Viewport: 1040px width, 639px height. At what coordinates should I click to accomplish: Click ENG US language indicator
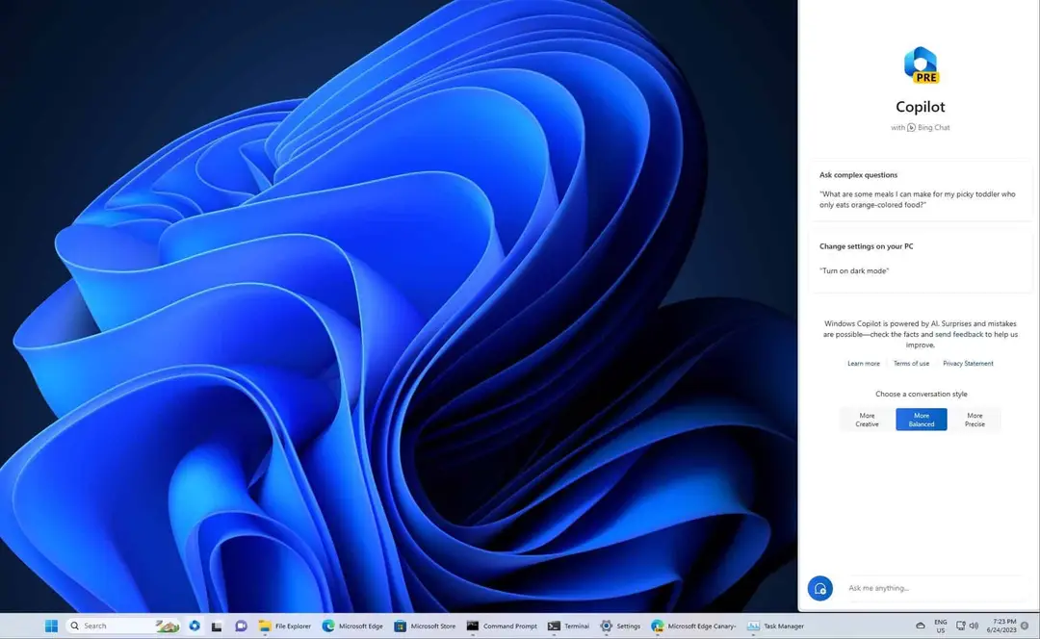click(941, 626)
